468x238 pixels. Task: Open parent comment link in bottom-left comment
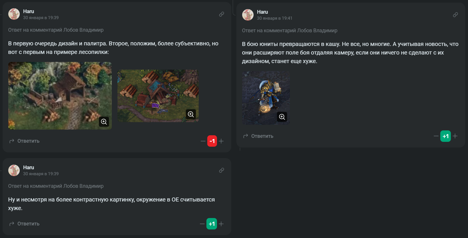56,186
